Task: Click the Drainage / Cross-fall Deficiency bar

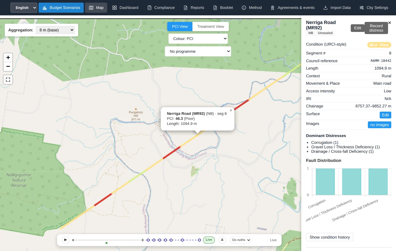Action: [378, 182]
